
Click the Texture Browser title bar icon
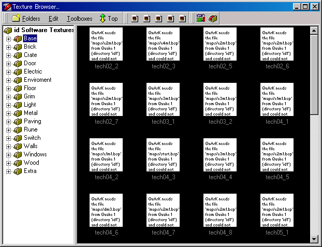coord(7,7)
